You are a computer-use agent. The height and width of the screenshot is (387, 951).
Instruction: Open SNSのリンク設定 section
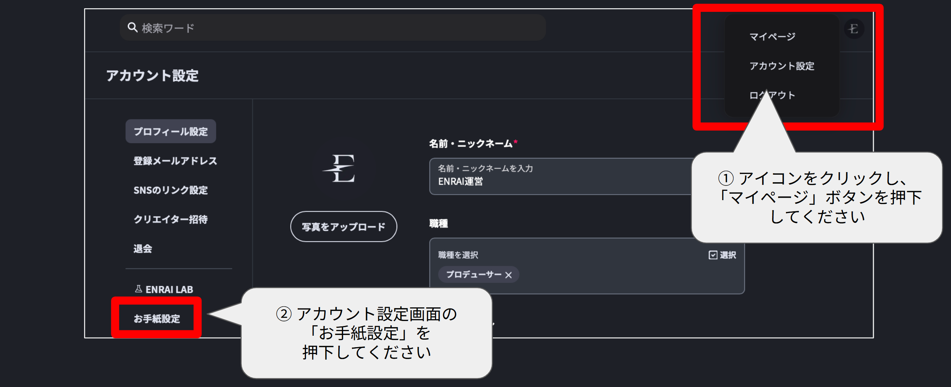click(171, 190)
